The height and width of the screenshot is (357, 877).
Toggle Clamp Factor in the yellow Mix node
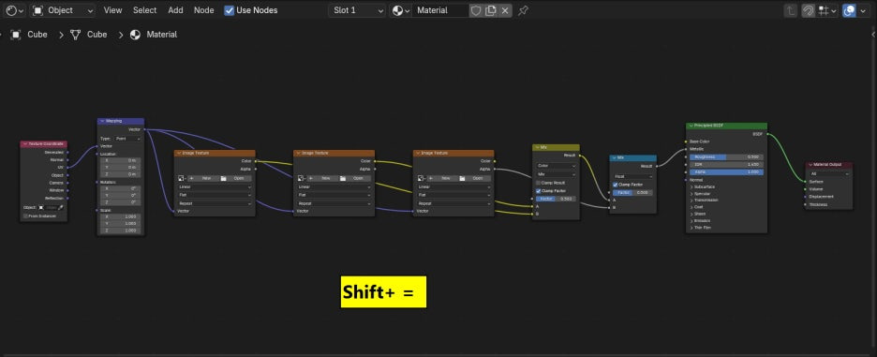(x=539, y=191)
